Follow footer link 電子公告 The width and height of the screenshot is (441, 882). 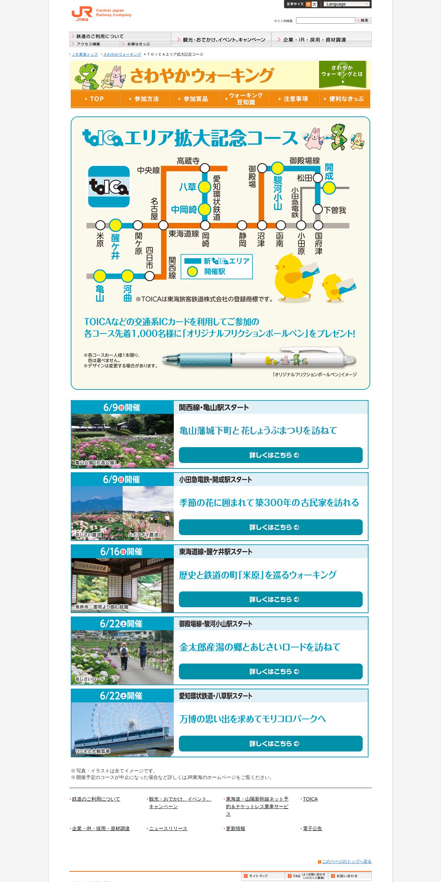pyautogui.click(x=313, y=828)
